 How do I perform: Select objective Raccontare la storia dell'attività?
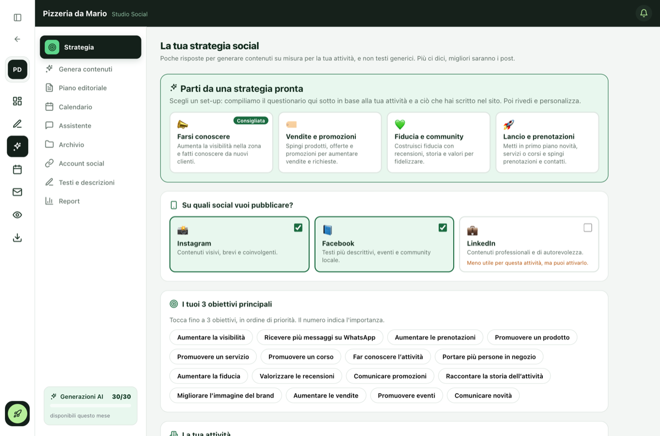[x=494, y=376]
